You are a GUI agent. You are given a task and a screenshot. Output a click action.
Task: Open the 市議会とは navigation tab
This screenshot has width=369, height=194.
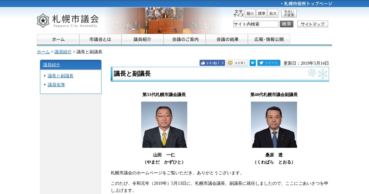(x=100, y=39)
